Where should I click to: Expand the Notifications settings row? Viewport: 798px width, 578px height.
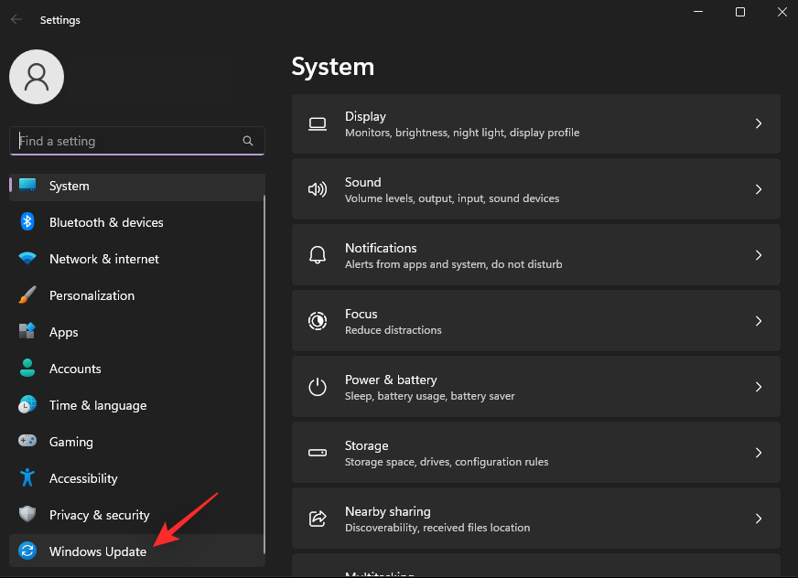pyautogui.click(x=536, y=254)
